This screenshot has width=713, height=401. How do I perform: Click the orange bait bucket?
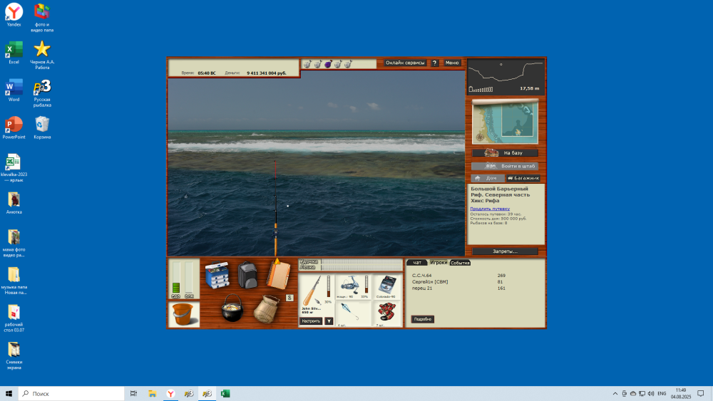pos(184,314)
